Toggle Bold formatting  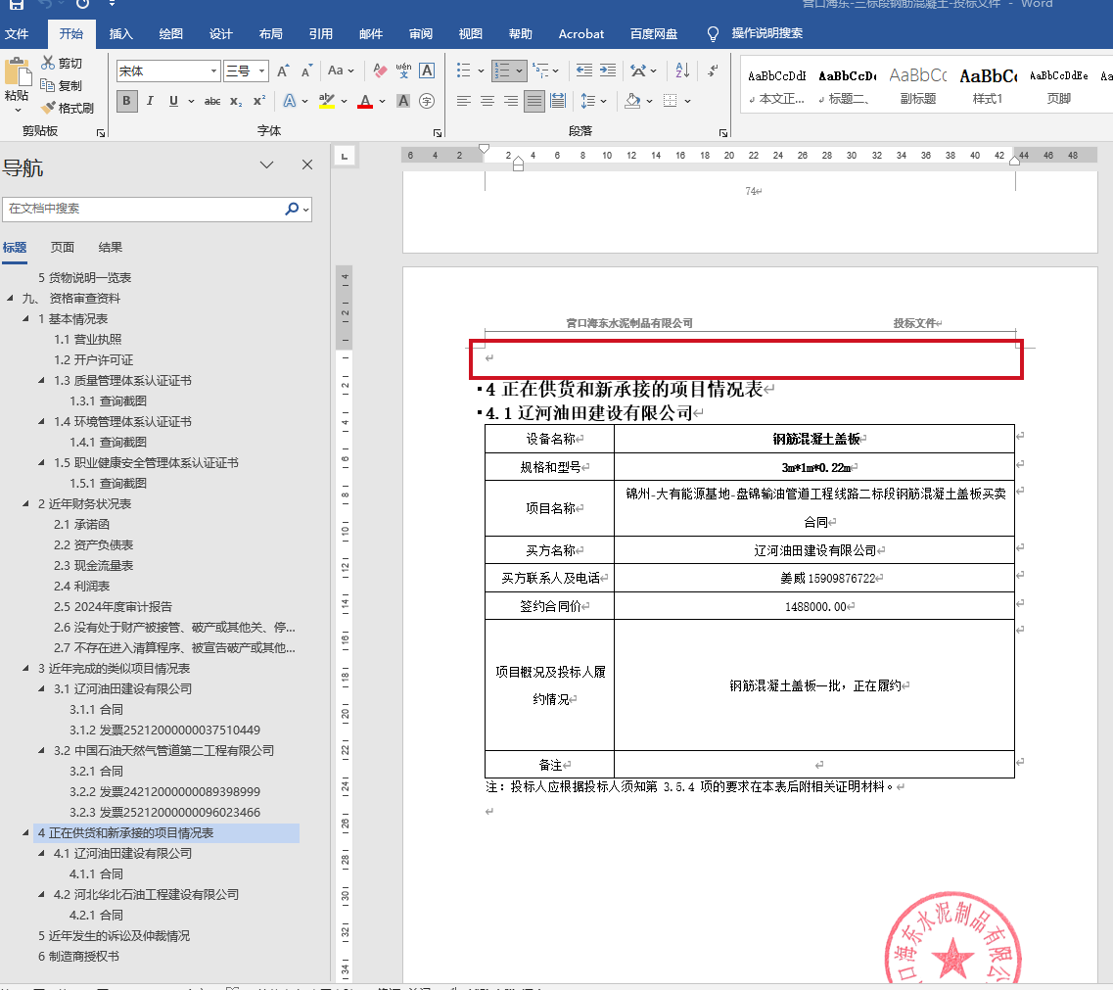126,101
